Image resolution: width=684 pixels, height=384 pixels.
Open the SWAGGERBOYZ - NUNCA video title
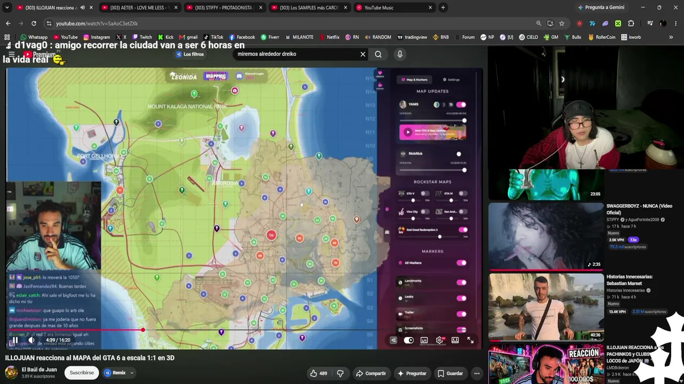click(639, 209)
